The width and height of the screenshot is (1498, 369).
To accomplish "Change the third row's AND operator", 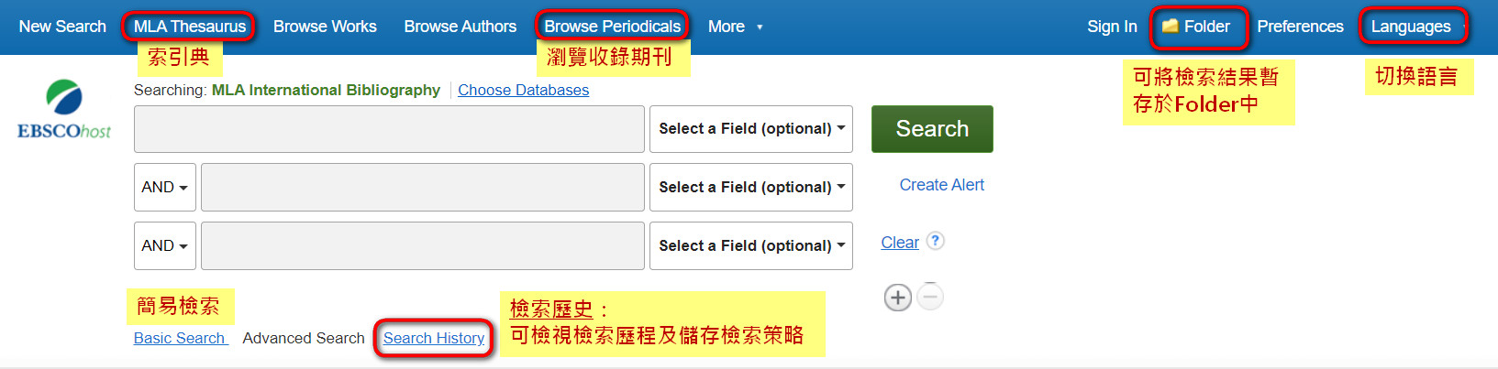I will tap(165, 246).
